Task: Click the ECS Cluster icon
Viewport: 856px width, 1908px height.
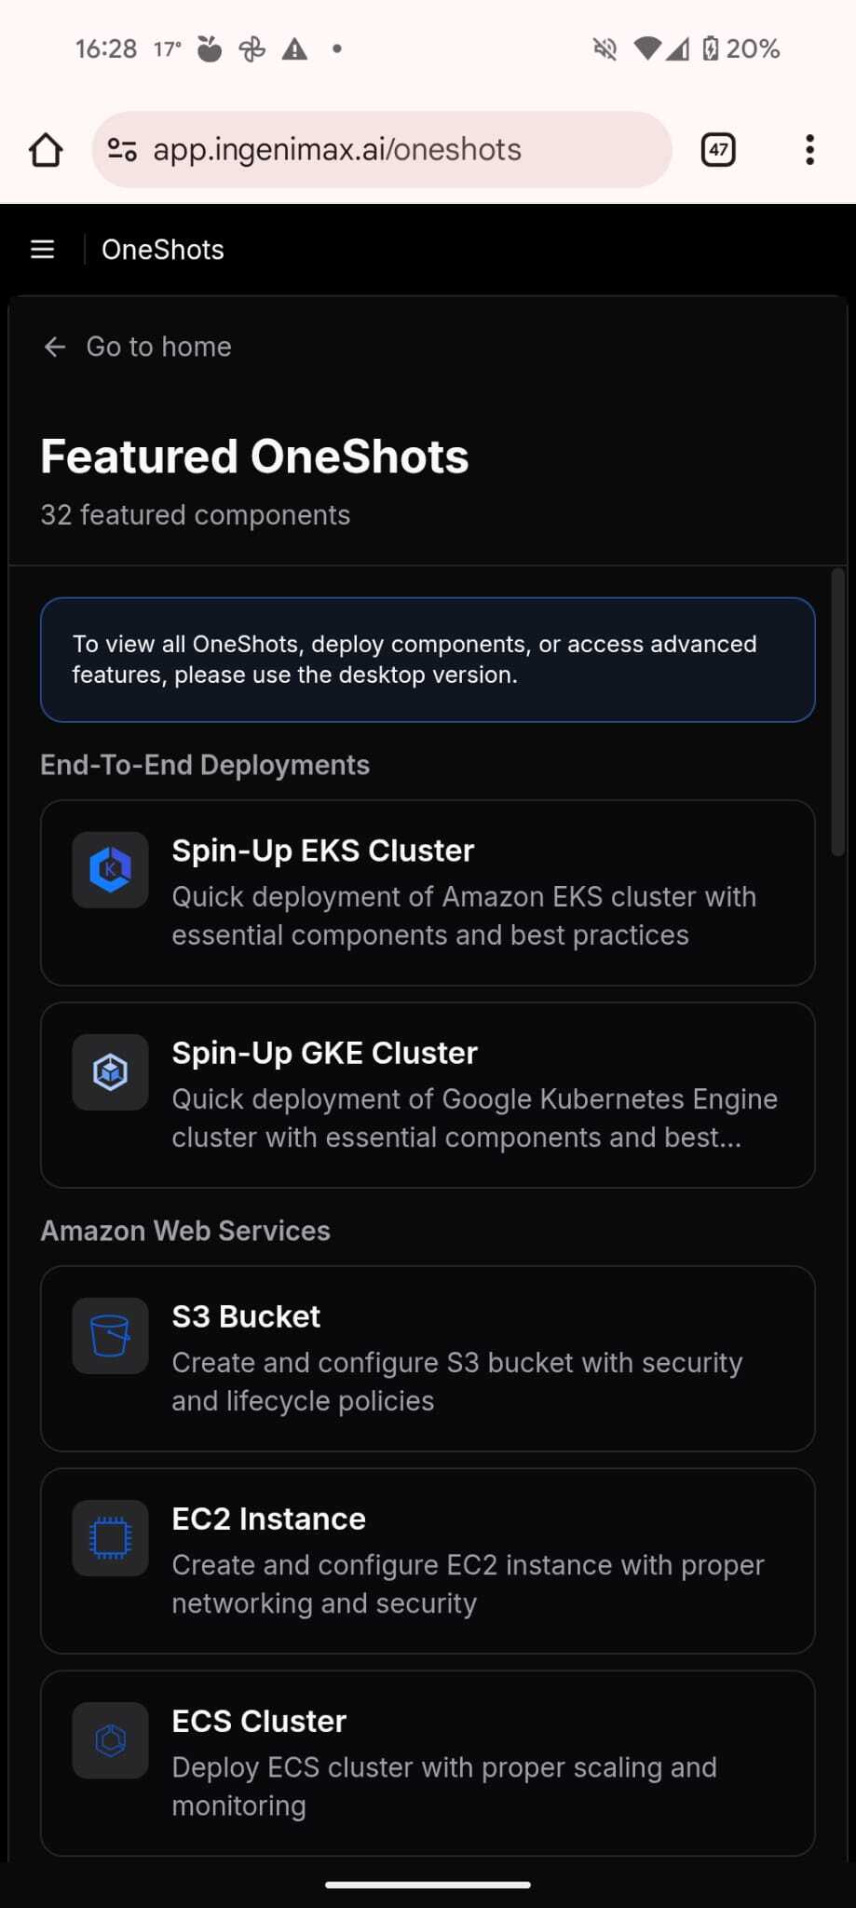Action: (x=110, y=1740)
